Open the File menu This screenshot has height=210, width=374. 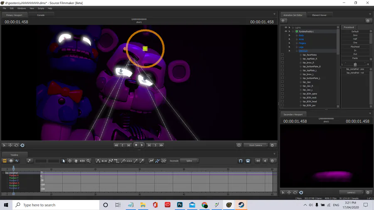(x=5, y=8)
